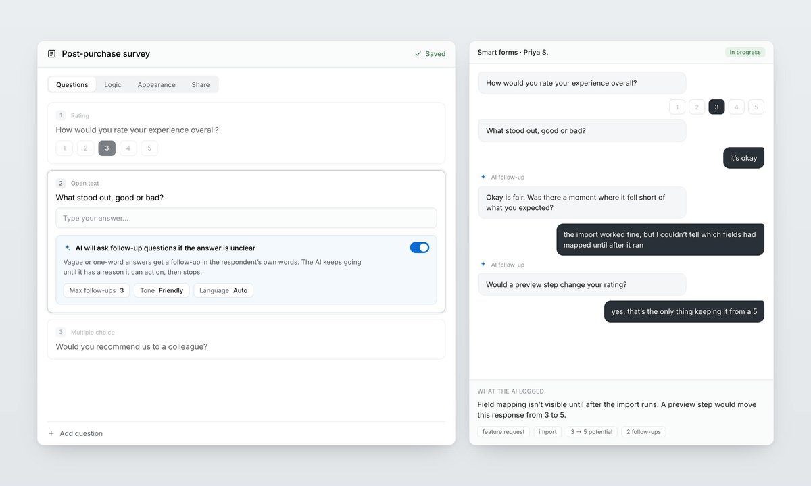Select rating 3 in the survey editor
This screenshot has width=811, height=486.
pyautogui.click(x=107, y=148)
